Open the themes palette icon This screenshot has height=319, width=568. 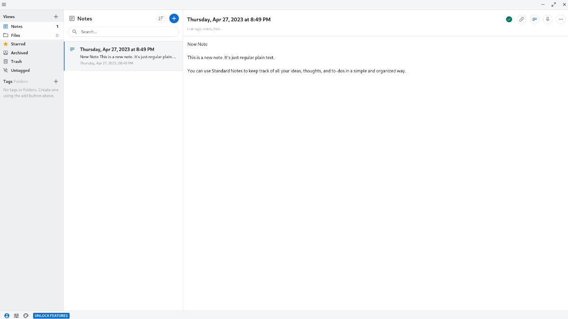[26, 315]
